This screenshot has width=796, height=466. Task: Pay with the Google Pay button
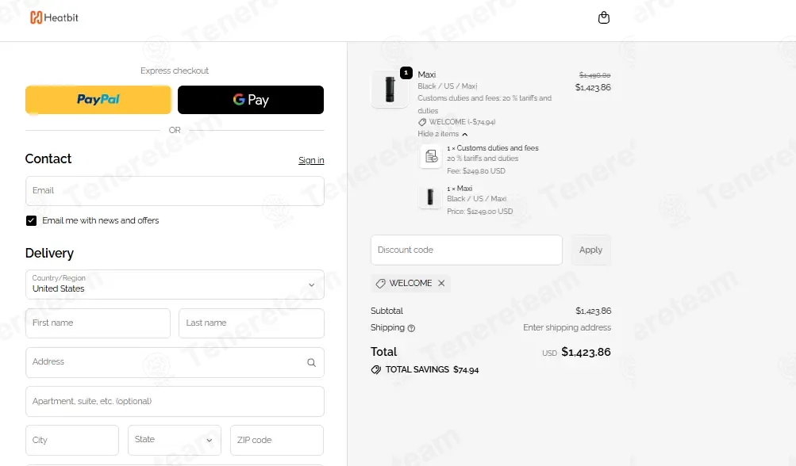click(251, 100)
